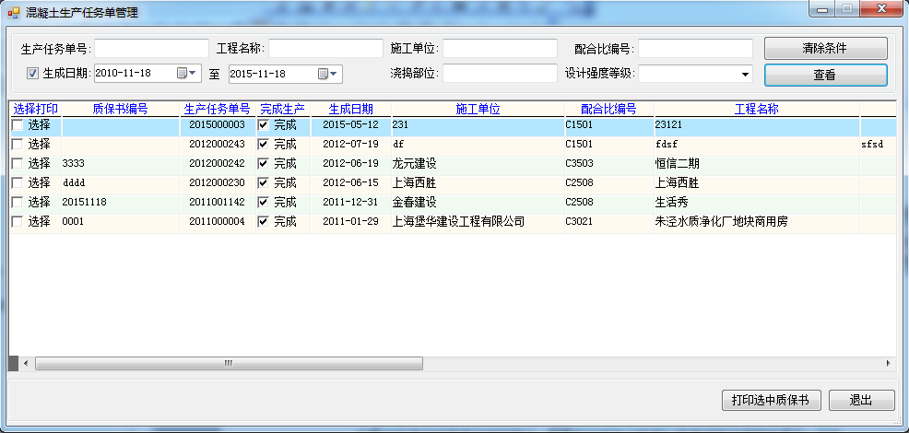Click the 生产任务单号 input field
Viewport: 909px width, 433px height.
[151, 48]
